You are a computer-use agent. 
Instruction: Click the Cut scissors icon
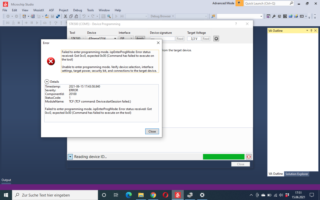point(65,16)
